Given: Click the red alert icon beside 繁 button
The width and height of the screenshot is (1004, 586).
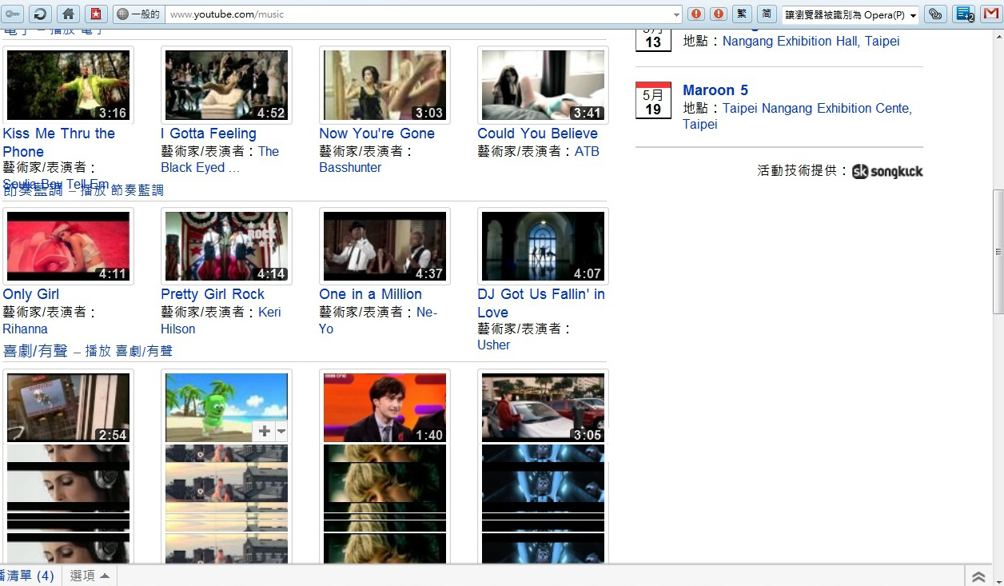Looking at the screenshot, I should click(x=719, y=14).
